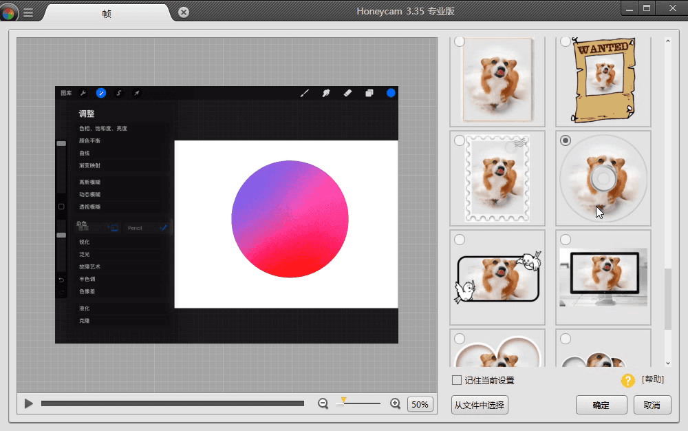Click the blue color circle in preview

[x=391, y=93]
